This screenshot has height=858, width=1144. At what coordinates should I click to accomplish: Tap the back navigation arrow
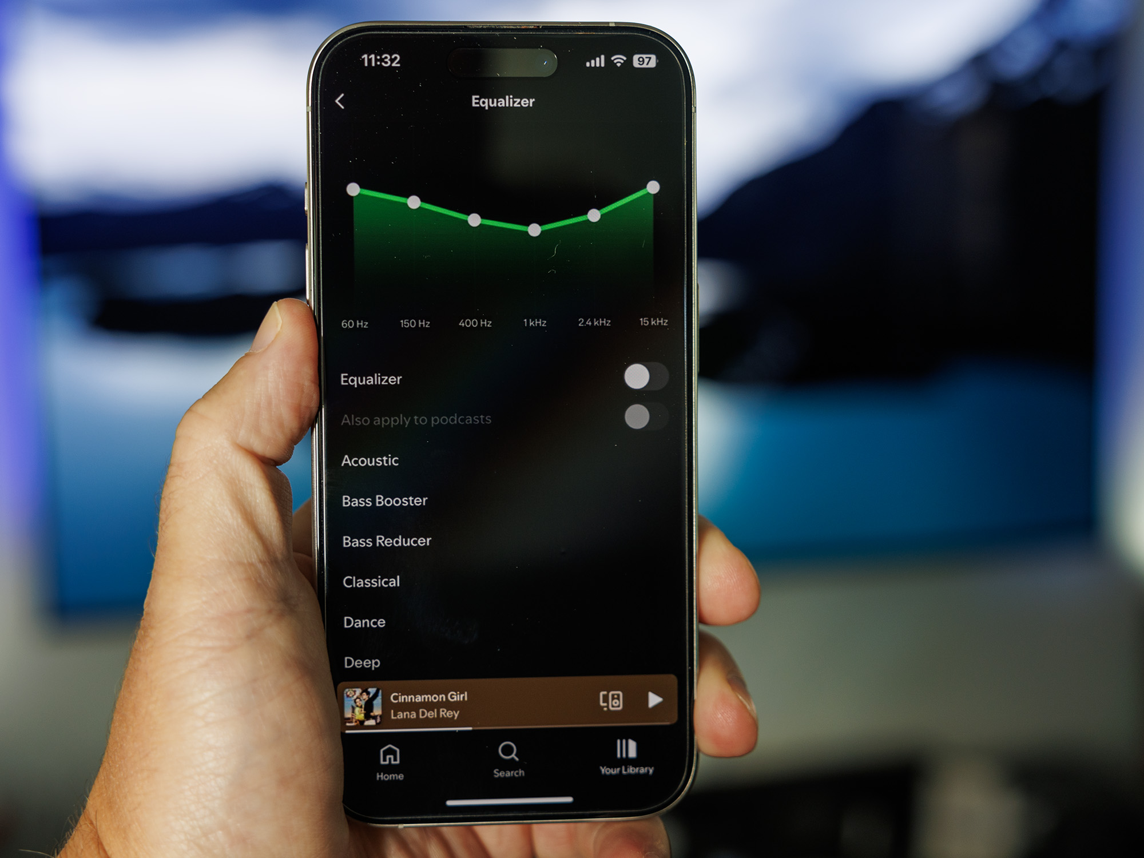(x=342, y=100)
